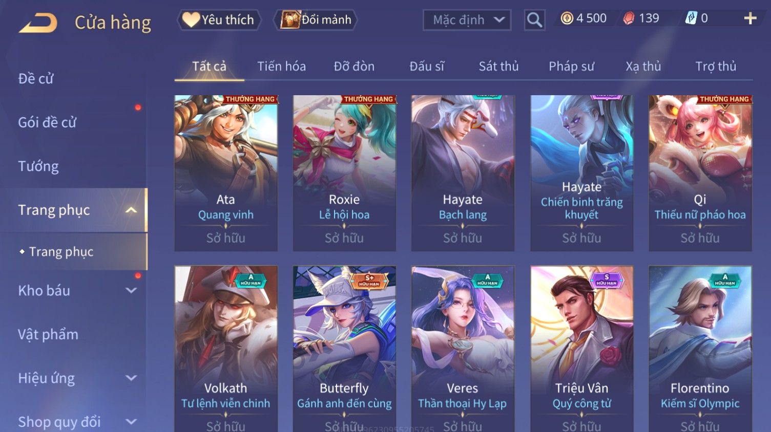Select the Tiến hóa tab
This screenshot has height=432, width=771.
coord(281,67)
